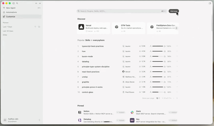Viewport: 214px width, 126px height.
Task: Click Paul Russo author on control-glass row
Action: pyautogui.click(x=128, y=92)
